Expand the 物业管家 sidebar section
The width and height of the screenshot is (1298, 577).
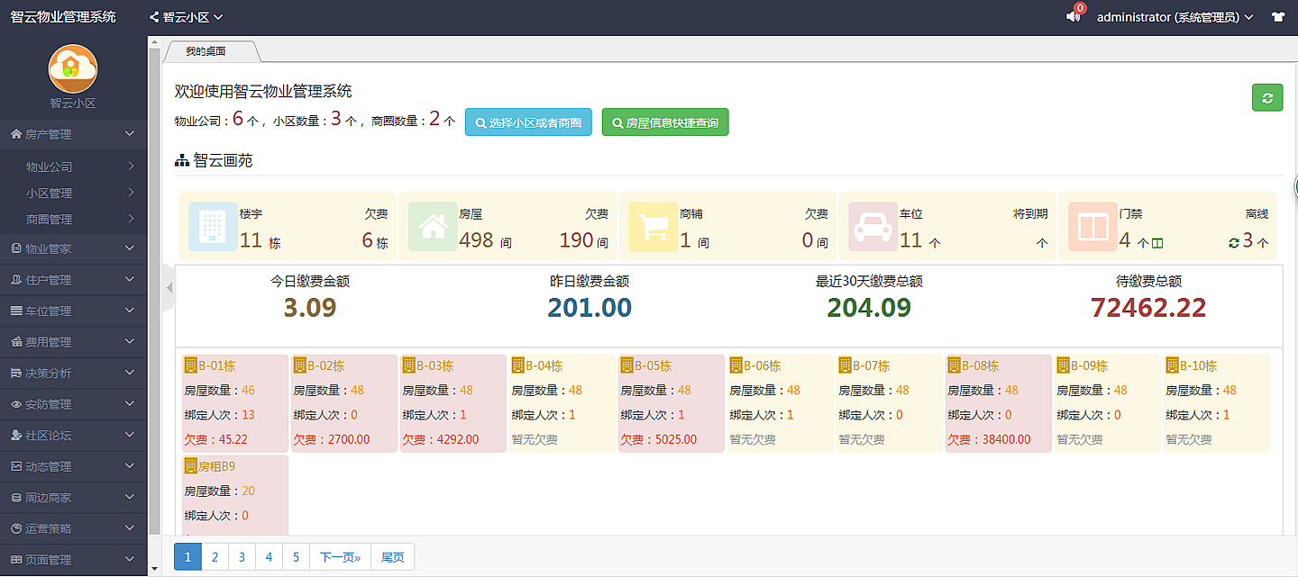coord(73,248)
